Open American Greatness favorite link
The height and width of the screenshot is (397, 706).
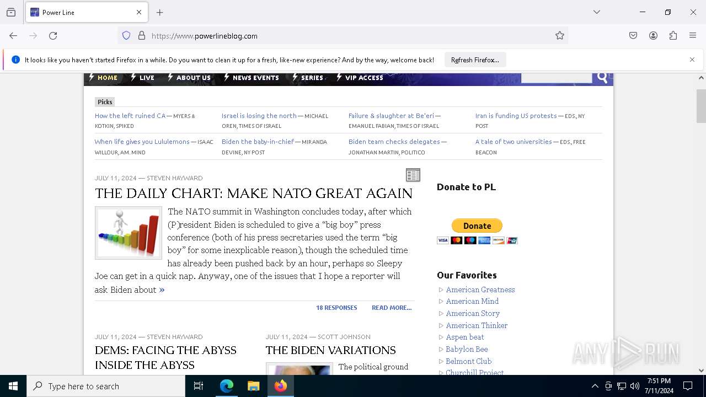[x=480, y=289]
